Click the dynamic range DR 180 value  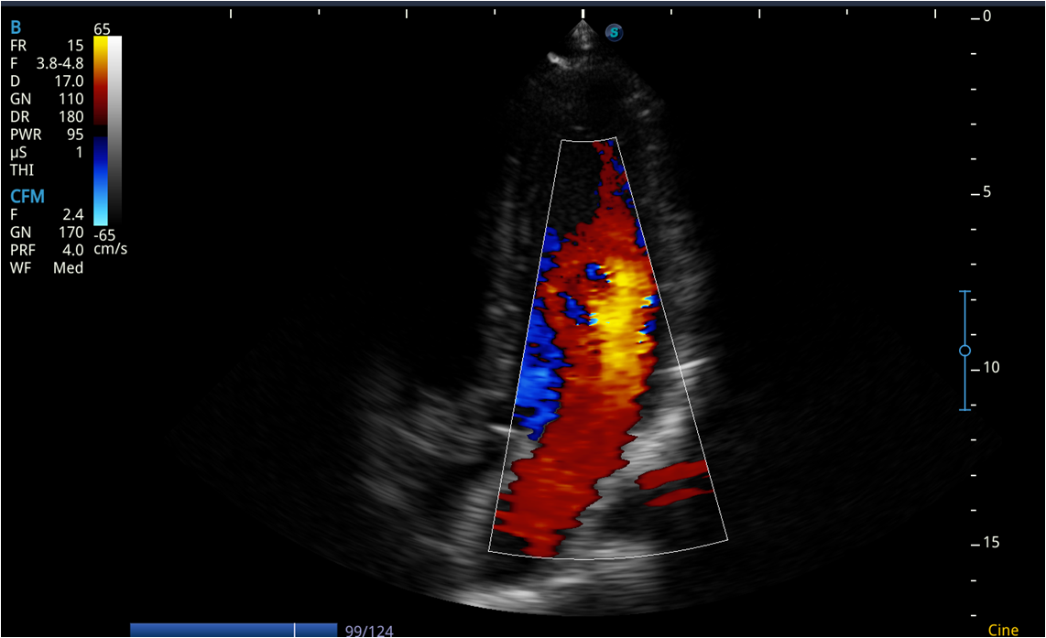coord(47,117)
